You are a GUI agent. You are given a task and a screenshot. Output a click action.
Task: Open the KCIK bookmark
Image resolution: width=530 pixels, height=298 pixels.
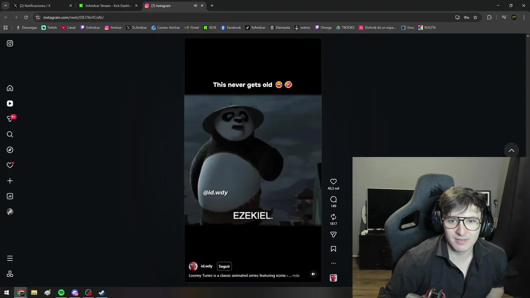[210, 28]
